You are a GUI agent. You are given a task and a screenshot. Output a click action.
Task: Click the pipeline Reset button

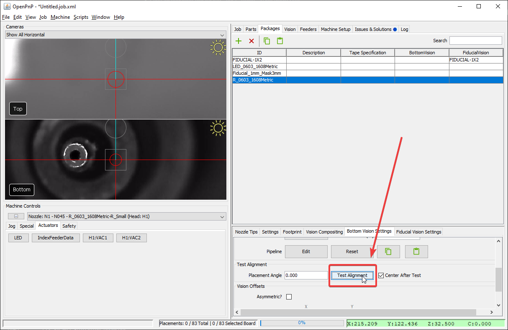click(352, 251)
